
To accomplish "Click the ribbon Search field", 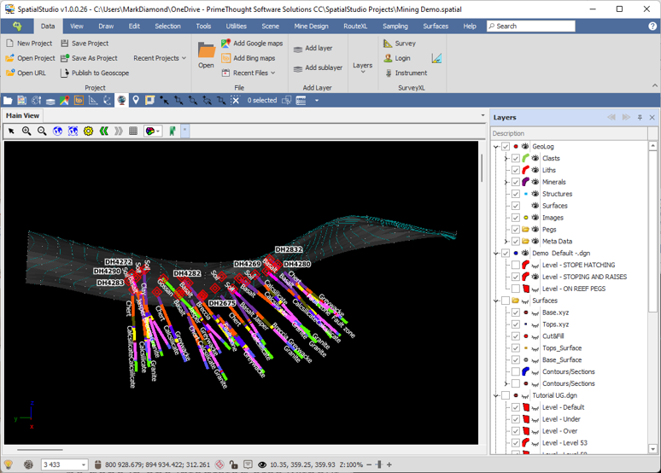I will click(530, 26).
